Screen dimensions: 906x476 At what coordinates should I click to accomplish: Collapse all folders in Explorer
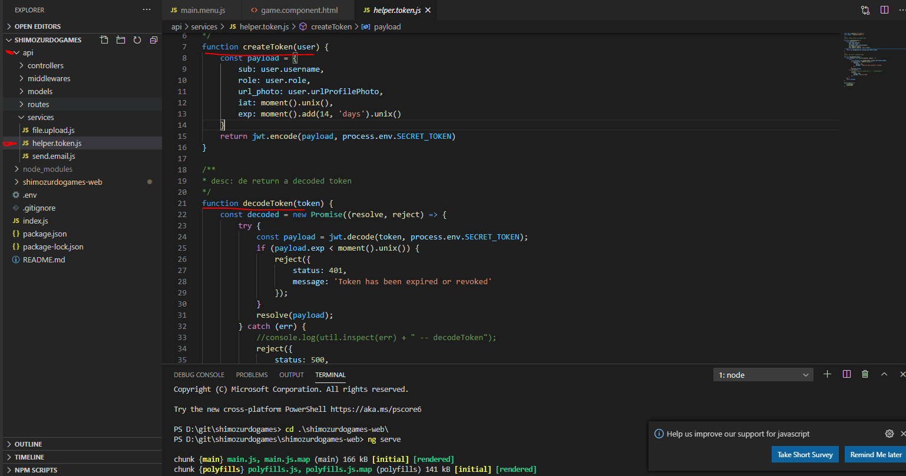tap(154, 40)
